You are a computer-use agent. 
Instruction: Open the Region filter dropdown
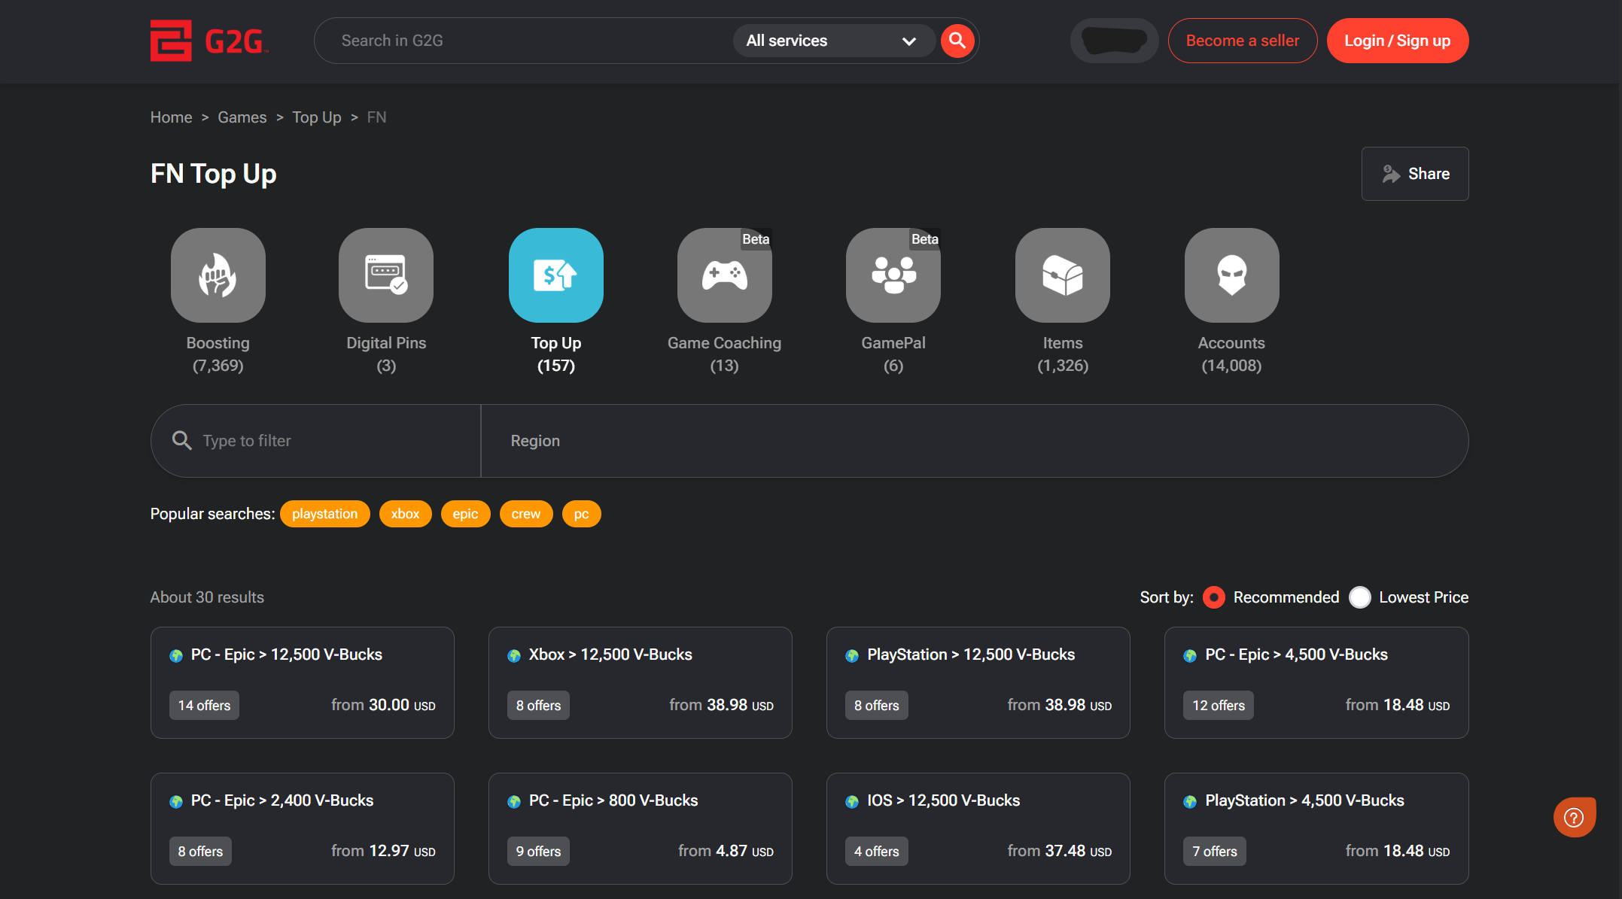975,441
